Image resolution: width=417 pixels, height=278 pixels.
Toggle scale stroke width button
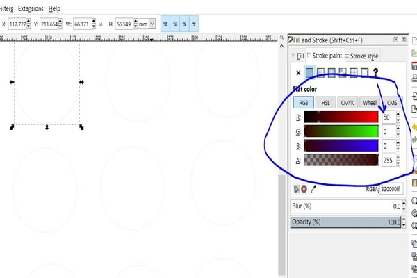165,24
